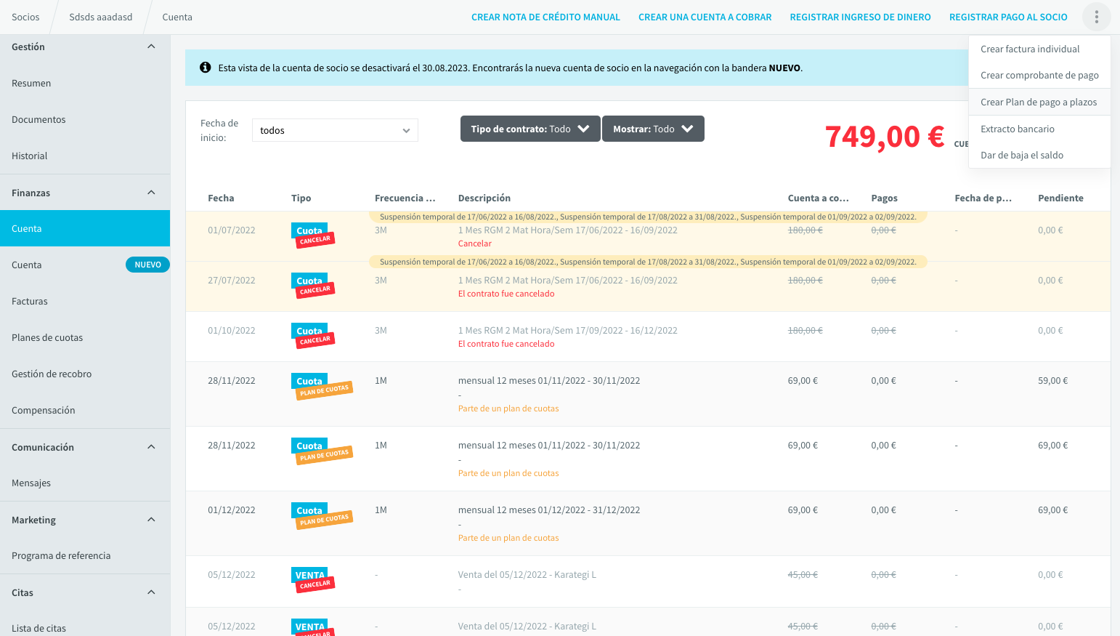
Task: Open Gestión de recobro
Action: (x=85, y=374)
